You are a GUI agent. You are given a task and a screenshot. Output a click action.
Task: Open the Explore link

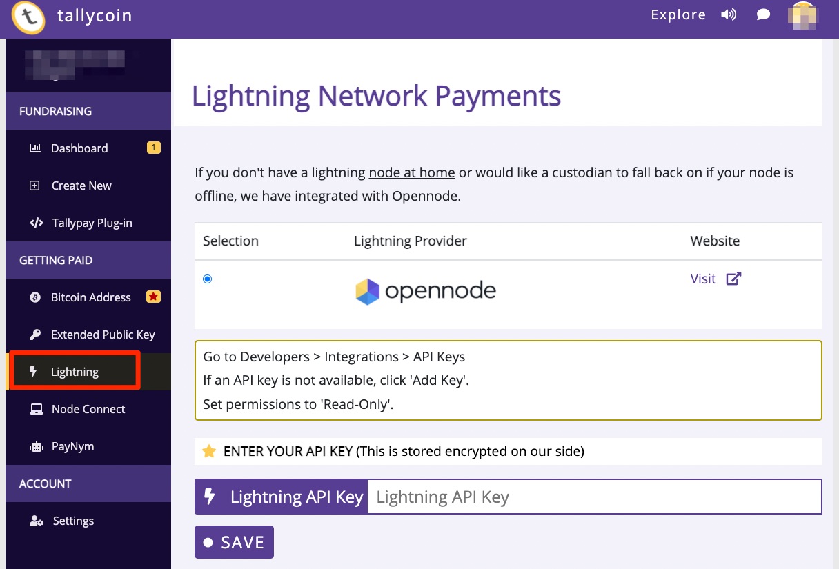[678, 14]
